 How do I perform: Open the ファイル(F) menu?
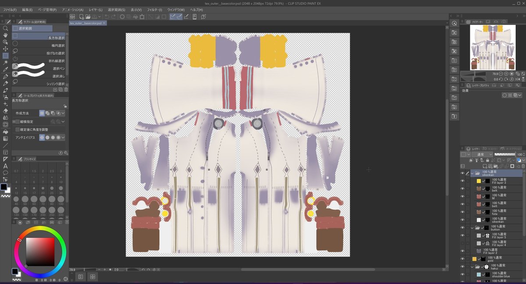click(10, 10)
